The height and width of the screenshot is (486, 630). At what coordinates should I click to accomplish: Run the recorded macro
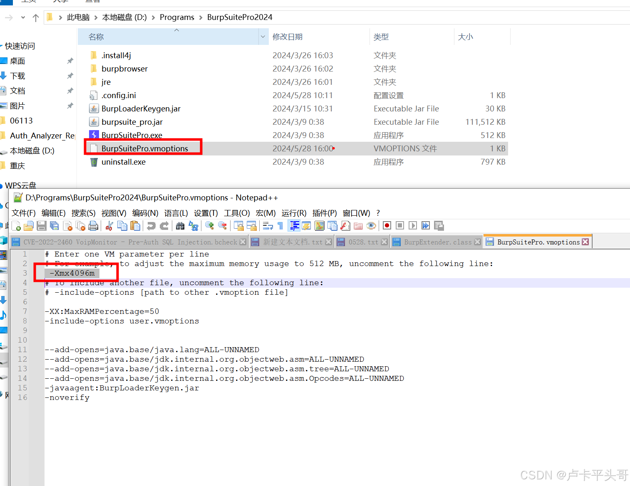[x=412, y=225]
